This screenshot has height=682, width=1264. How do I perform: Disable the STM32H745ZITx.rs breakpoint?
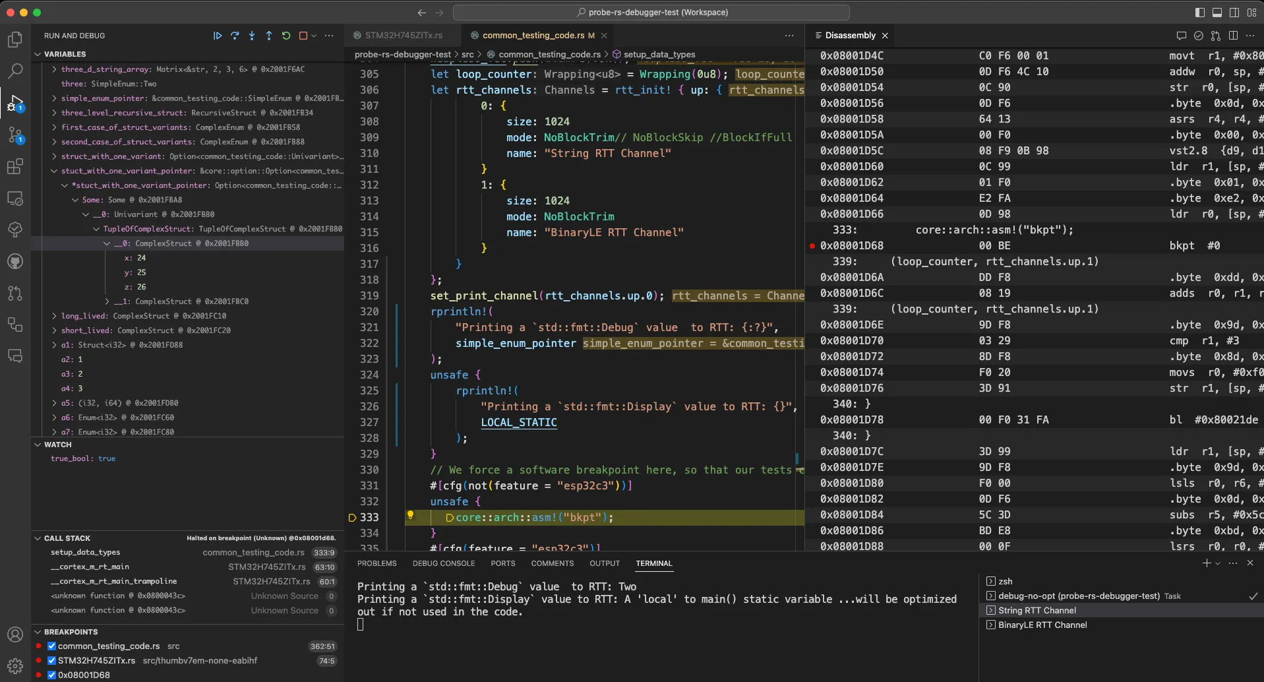[x=51, y=660]
